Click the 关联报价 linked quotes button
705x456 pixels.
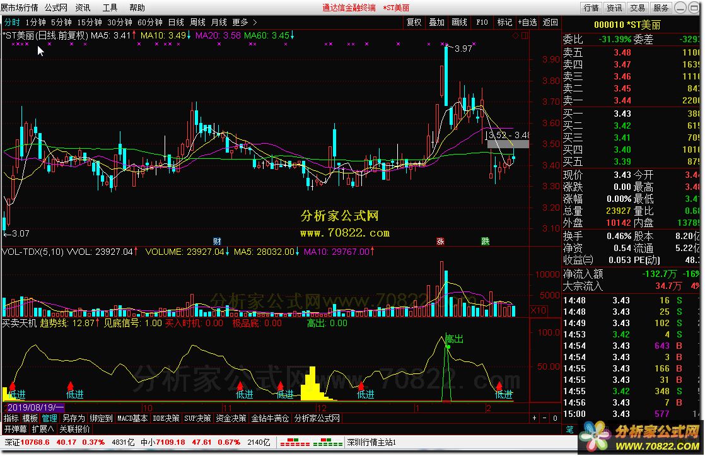coord(74,429)
